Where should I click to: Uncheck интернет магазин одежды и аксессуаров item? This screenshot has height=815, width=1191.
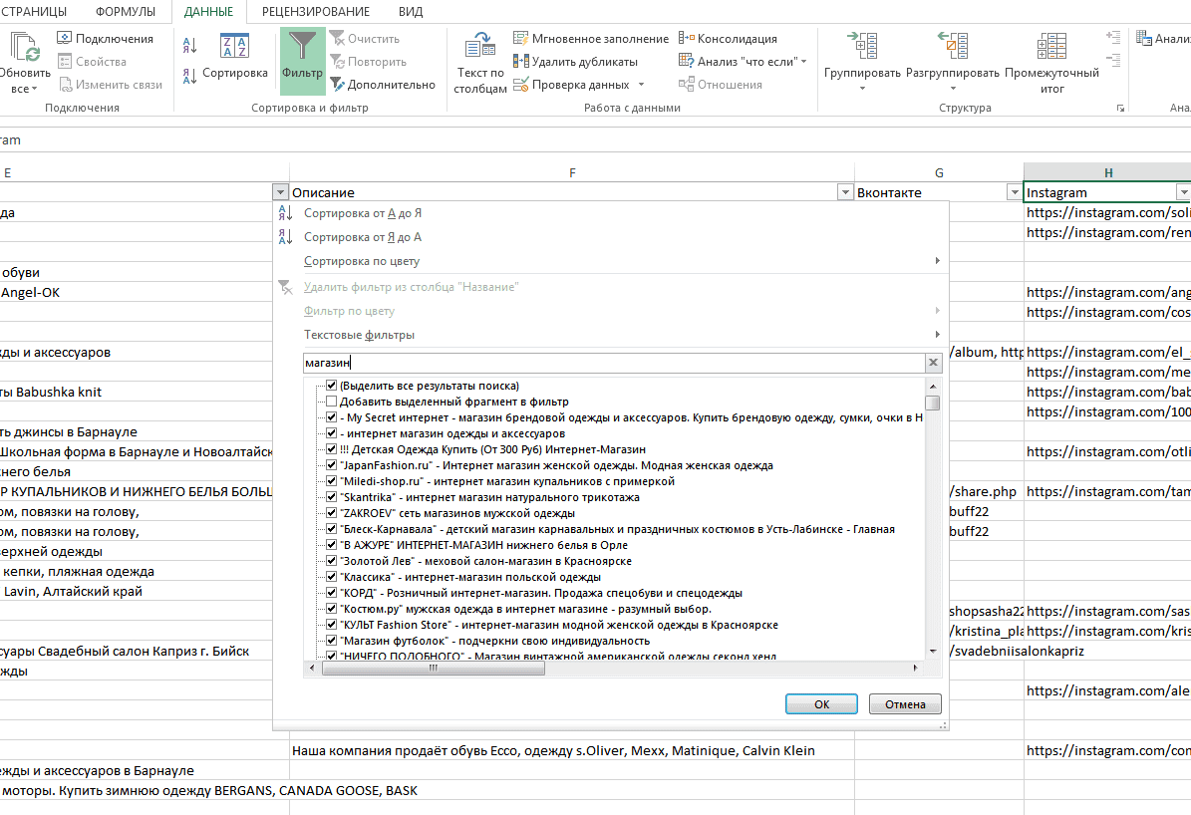tap(331, 433)
